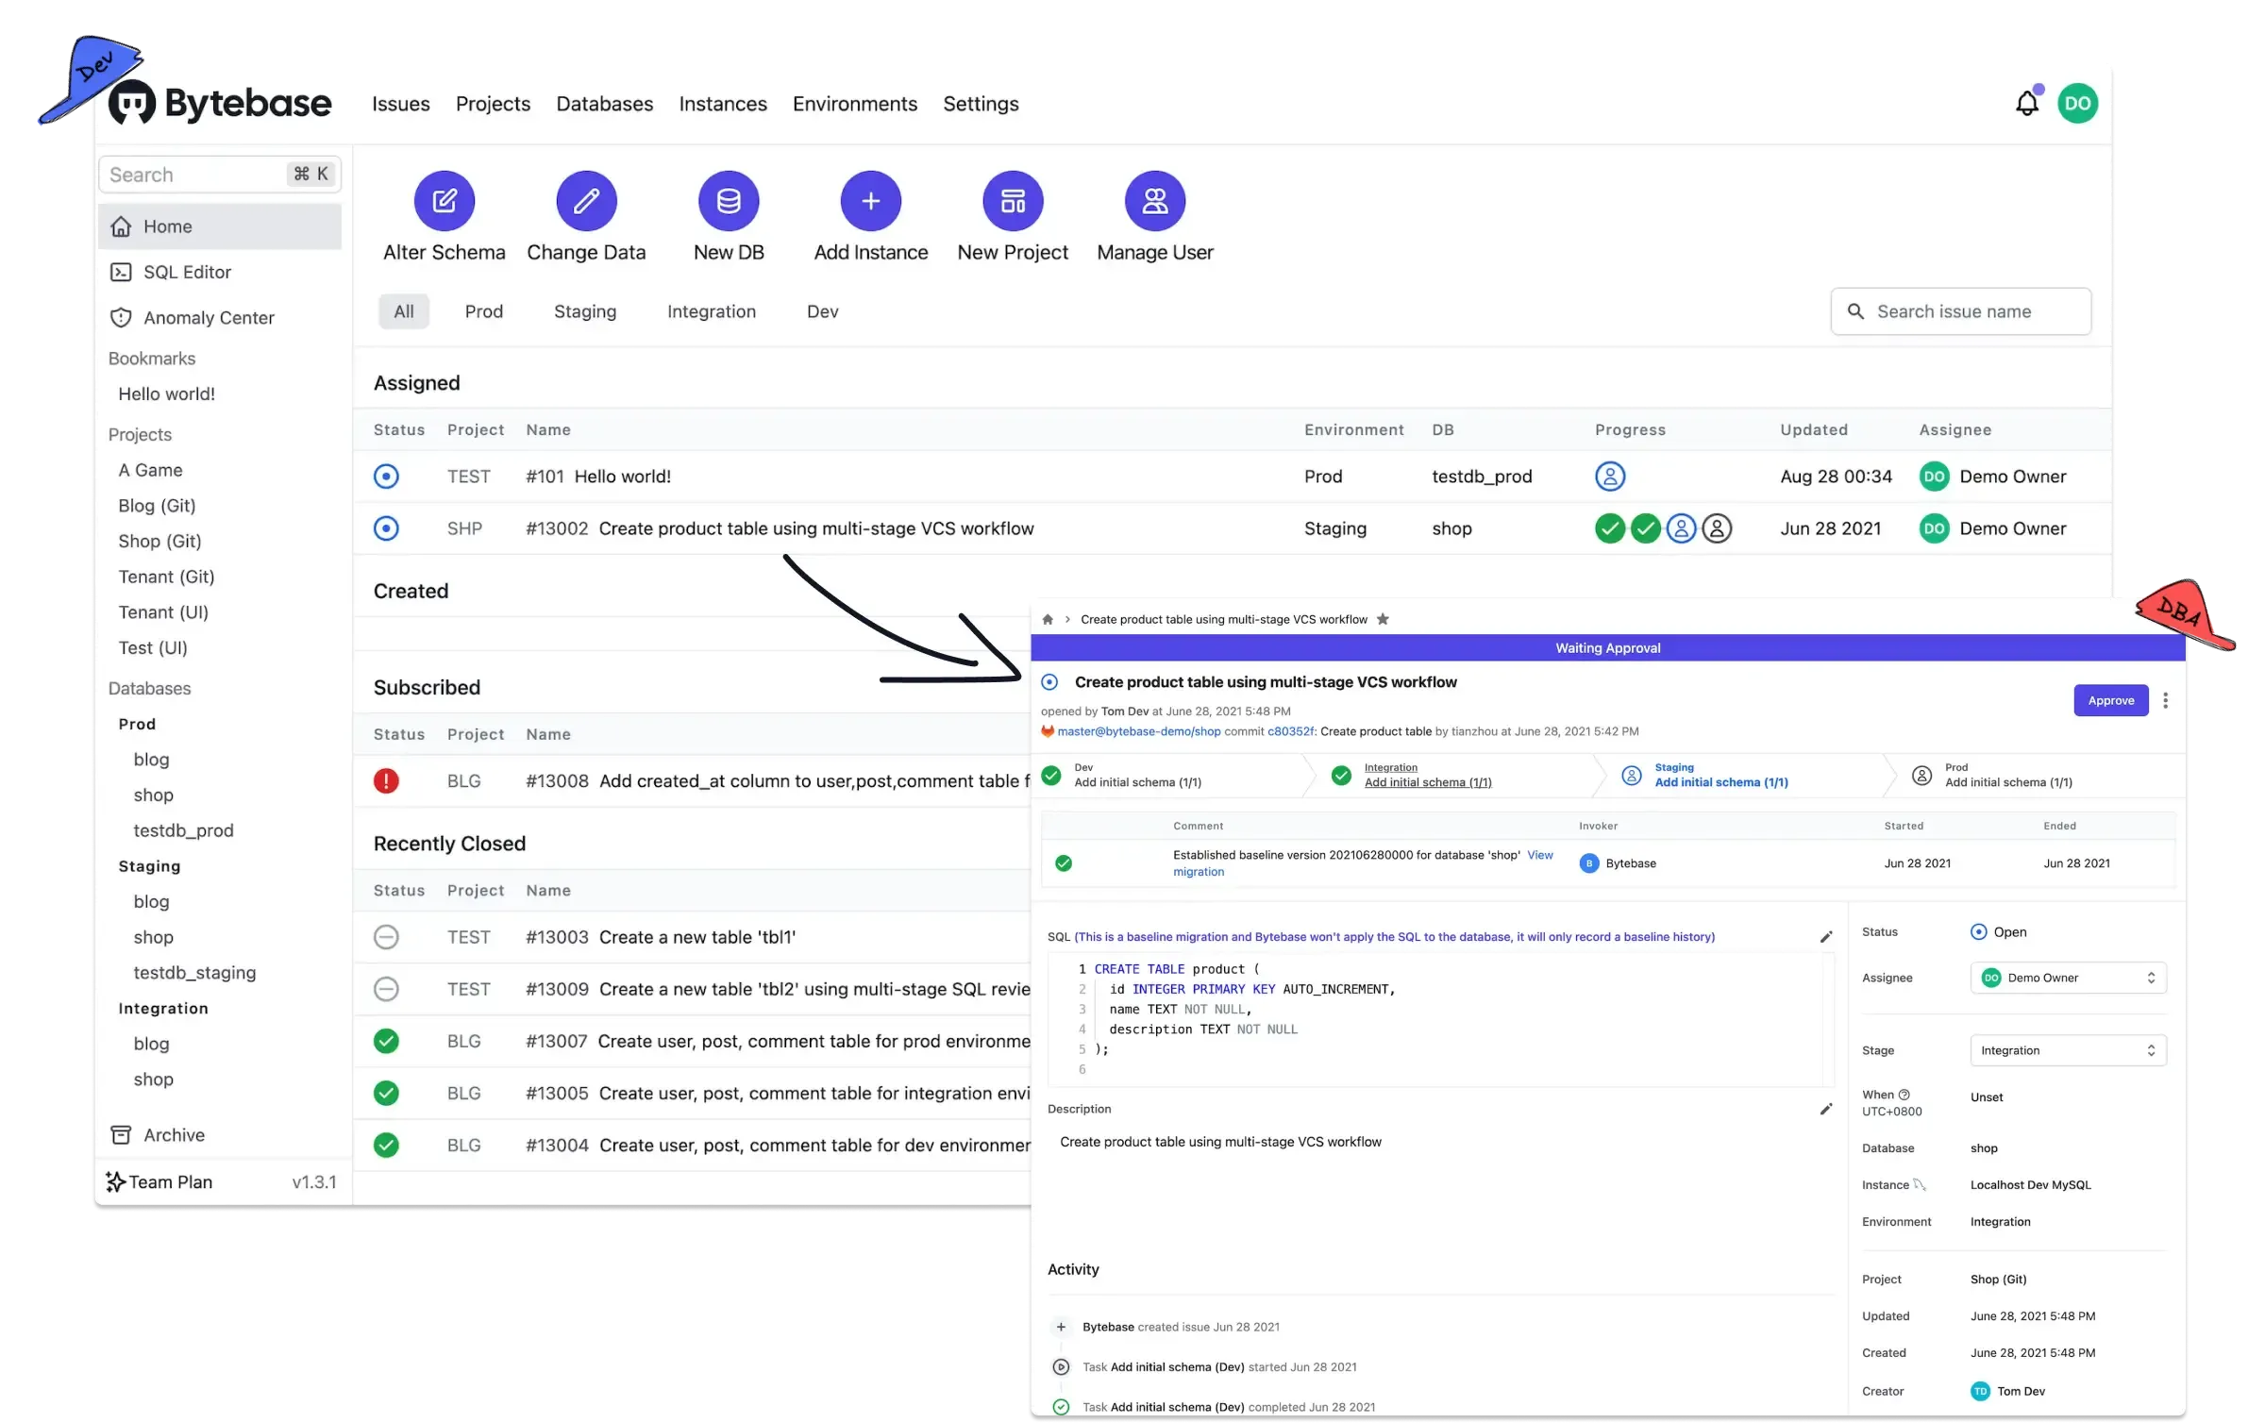Edit the SQL statement with pencil icon
The height and width of the screenshot is (1423, 2265).
click(x=1826, y=937)
